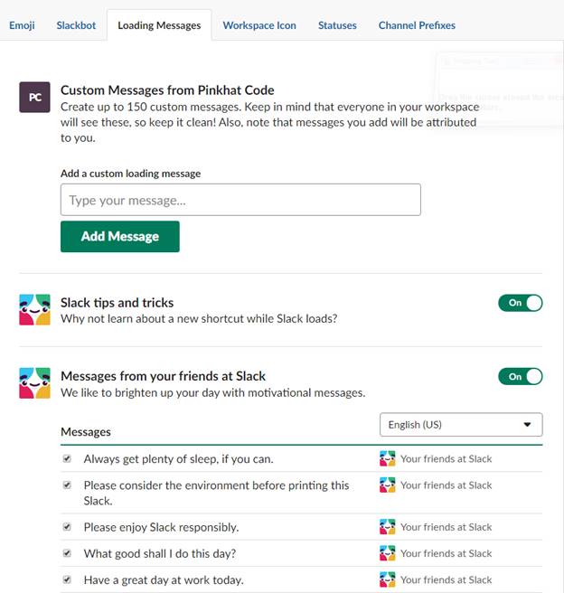Uncheck 'What good shall I do this day?'

point(67,553)
